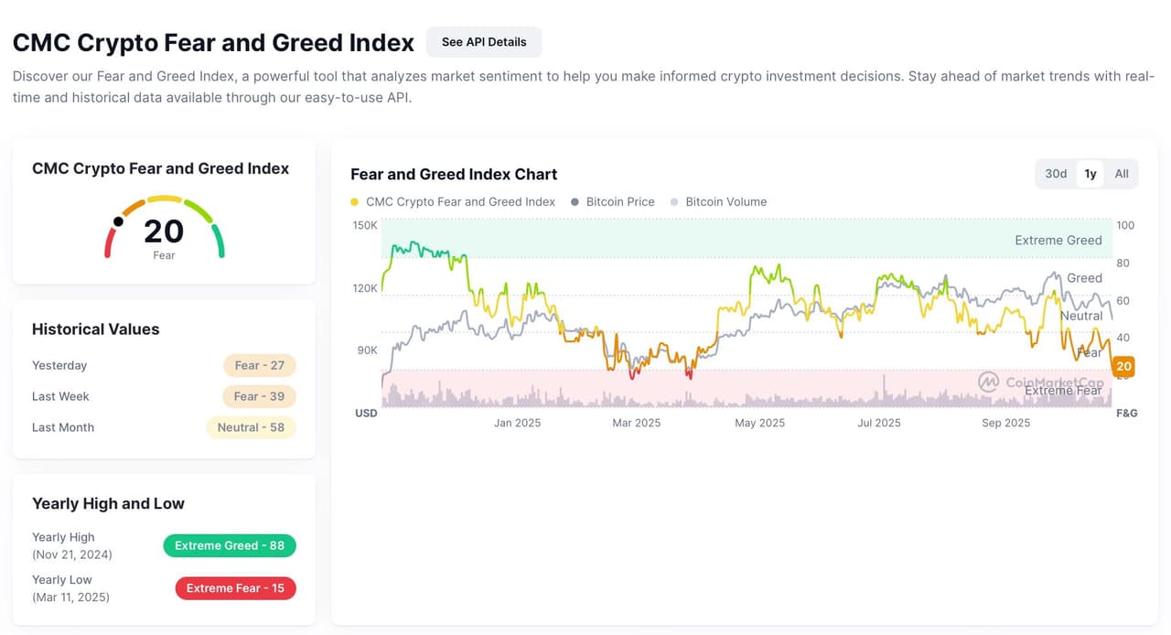Click the Extreme Greed - 88 badge
Screen dimensions: 1171x635
coord(230,546)
